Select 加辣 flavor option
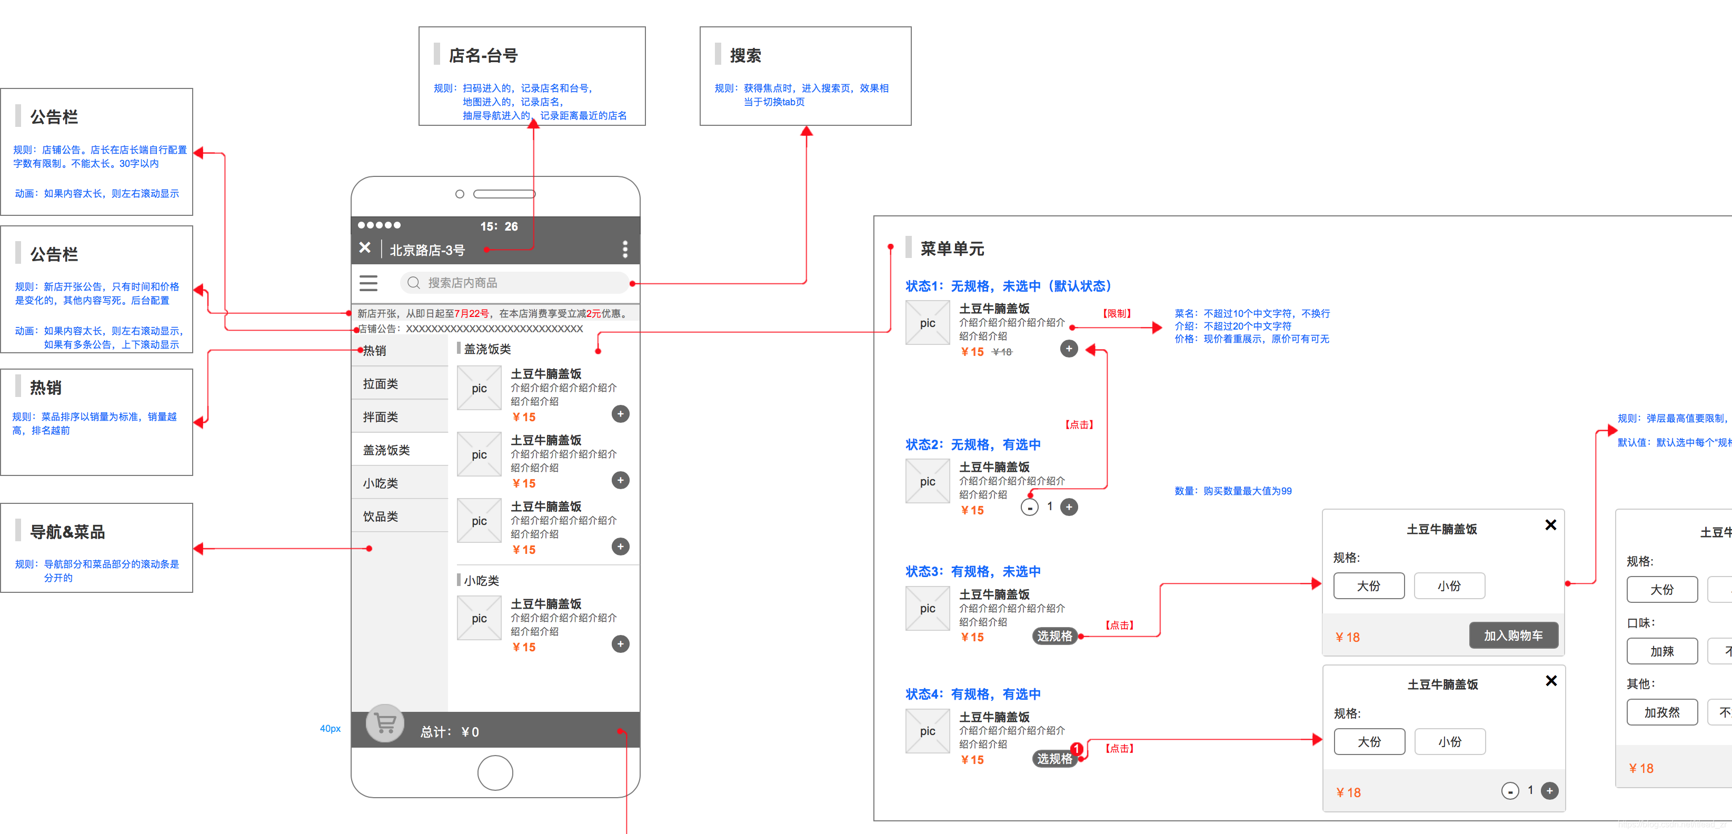 [1662, 651]
